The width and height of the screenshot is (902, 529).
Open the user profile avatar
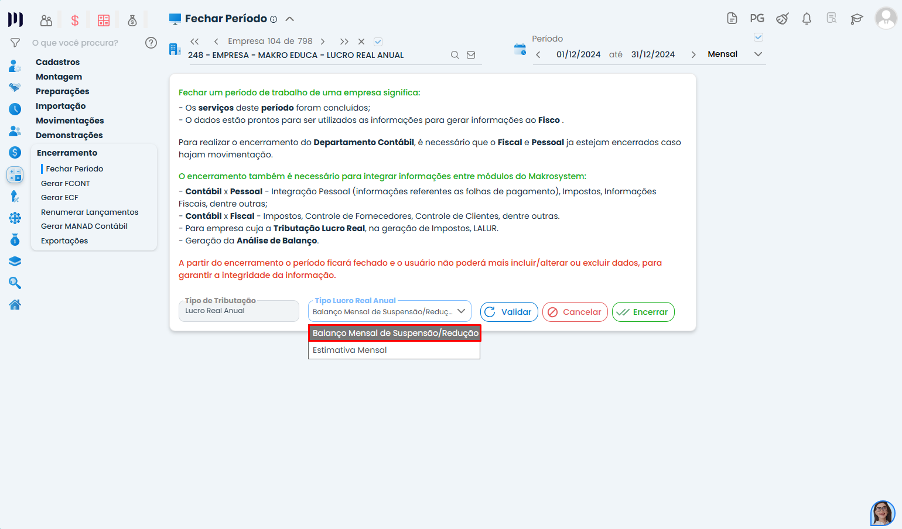(886, 18)
